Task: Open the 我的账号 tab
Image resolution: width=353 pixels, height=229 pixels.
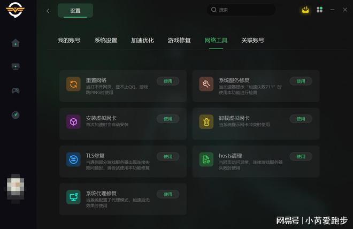Action: [x=69, y=40]
